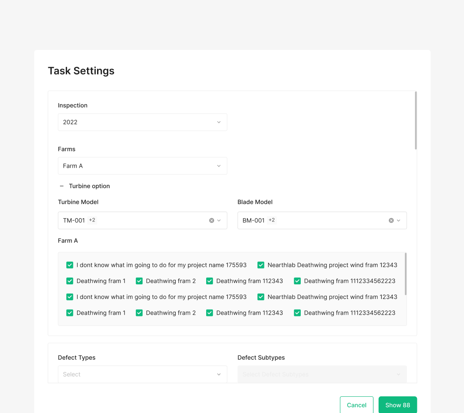The height and width of the screenshot is (413, 464).
Task: Uncheck the first Nearthlab Deathwing project wind fram checkbox
Action: (x=261, y=265)
